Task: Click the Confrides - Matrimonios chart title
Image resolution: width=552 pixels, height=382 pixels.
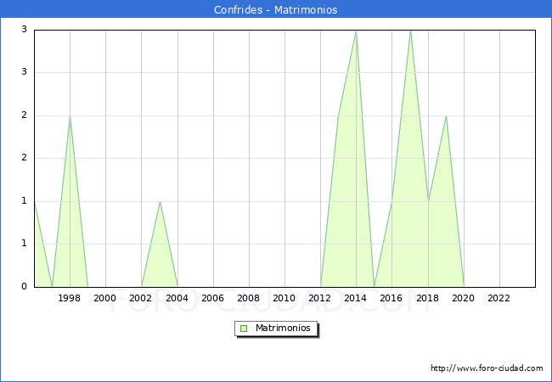Action: [x=276, y=9]
